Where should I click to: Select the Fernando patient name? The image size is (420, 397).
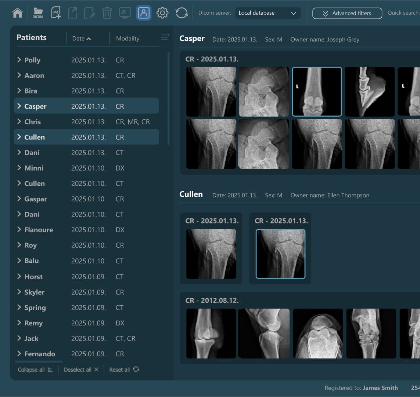[40, 354]
